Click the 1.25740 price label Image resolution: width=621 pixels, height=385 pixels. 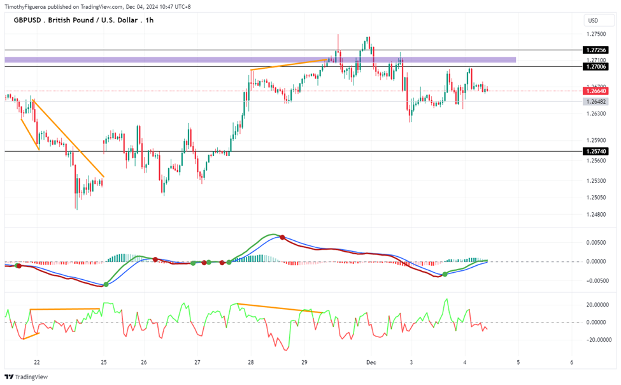(596, 152)
